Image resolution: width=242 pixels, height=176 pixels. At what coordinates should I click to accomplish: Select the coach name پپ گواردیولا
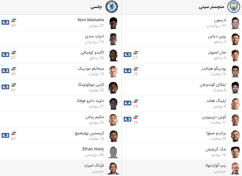coord(215,165)
